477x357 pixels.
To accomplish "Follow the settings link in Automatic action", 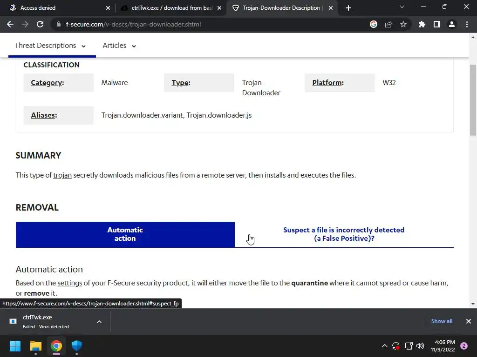I will coord(70,283).
